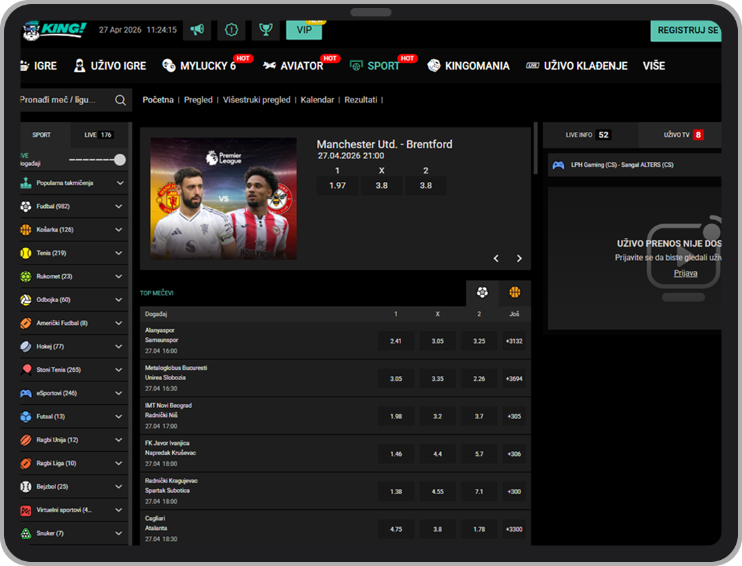Select the football icon tab in Top Mečevi
Screen dimensions: 742x566
coord(482,293)
